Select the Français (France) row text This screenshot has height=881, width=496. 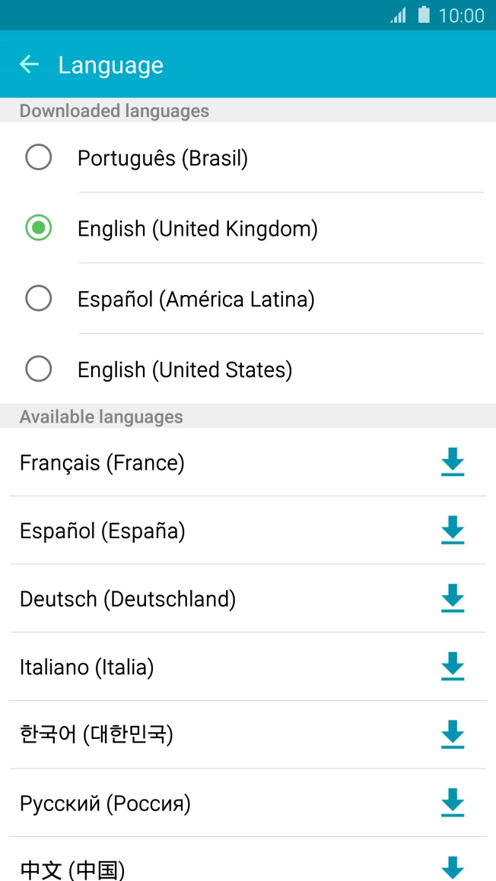click(102, 463)
